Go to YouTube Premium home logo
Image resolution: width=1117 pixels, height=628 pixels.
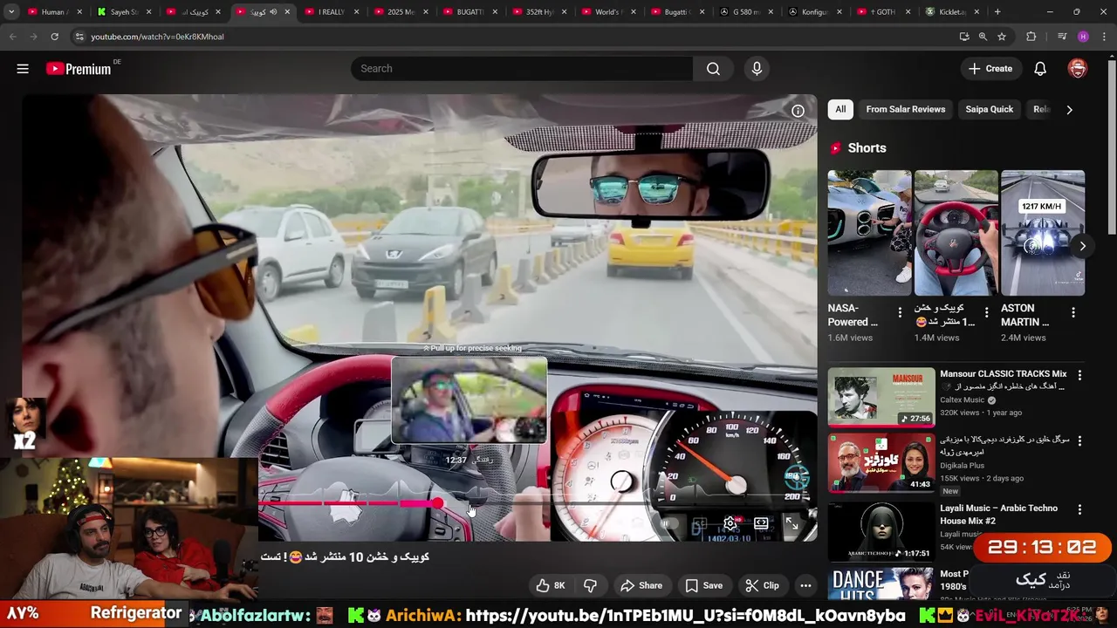(x=79, y=69)
